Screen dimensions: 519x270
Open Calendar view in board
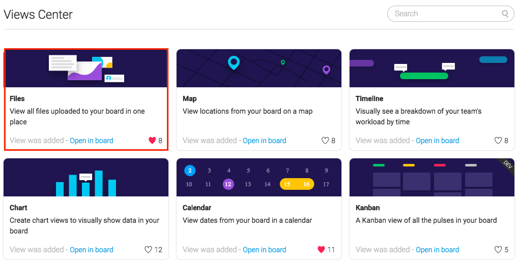pyautogui.click(x=265, y=250)
